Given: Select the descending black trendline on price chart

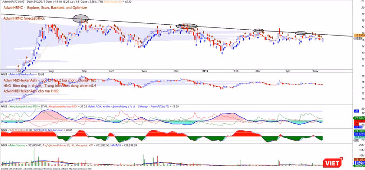Looking at the screenshot, I should click(x=177, y=25).
